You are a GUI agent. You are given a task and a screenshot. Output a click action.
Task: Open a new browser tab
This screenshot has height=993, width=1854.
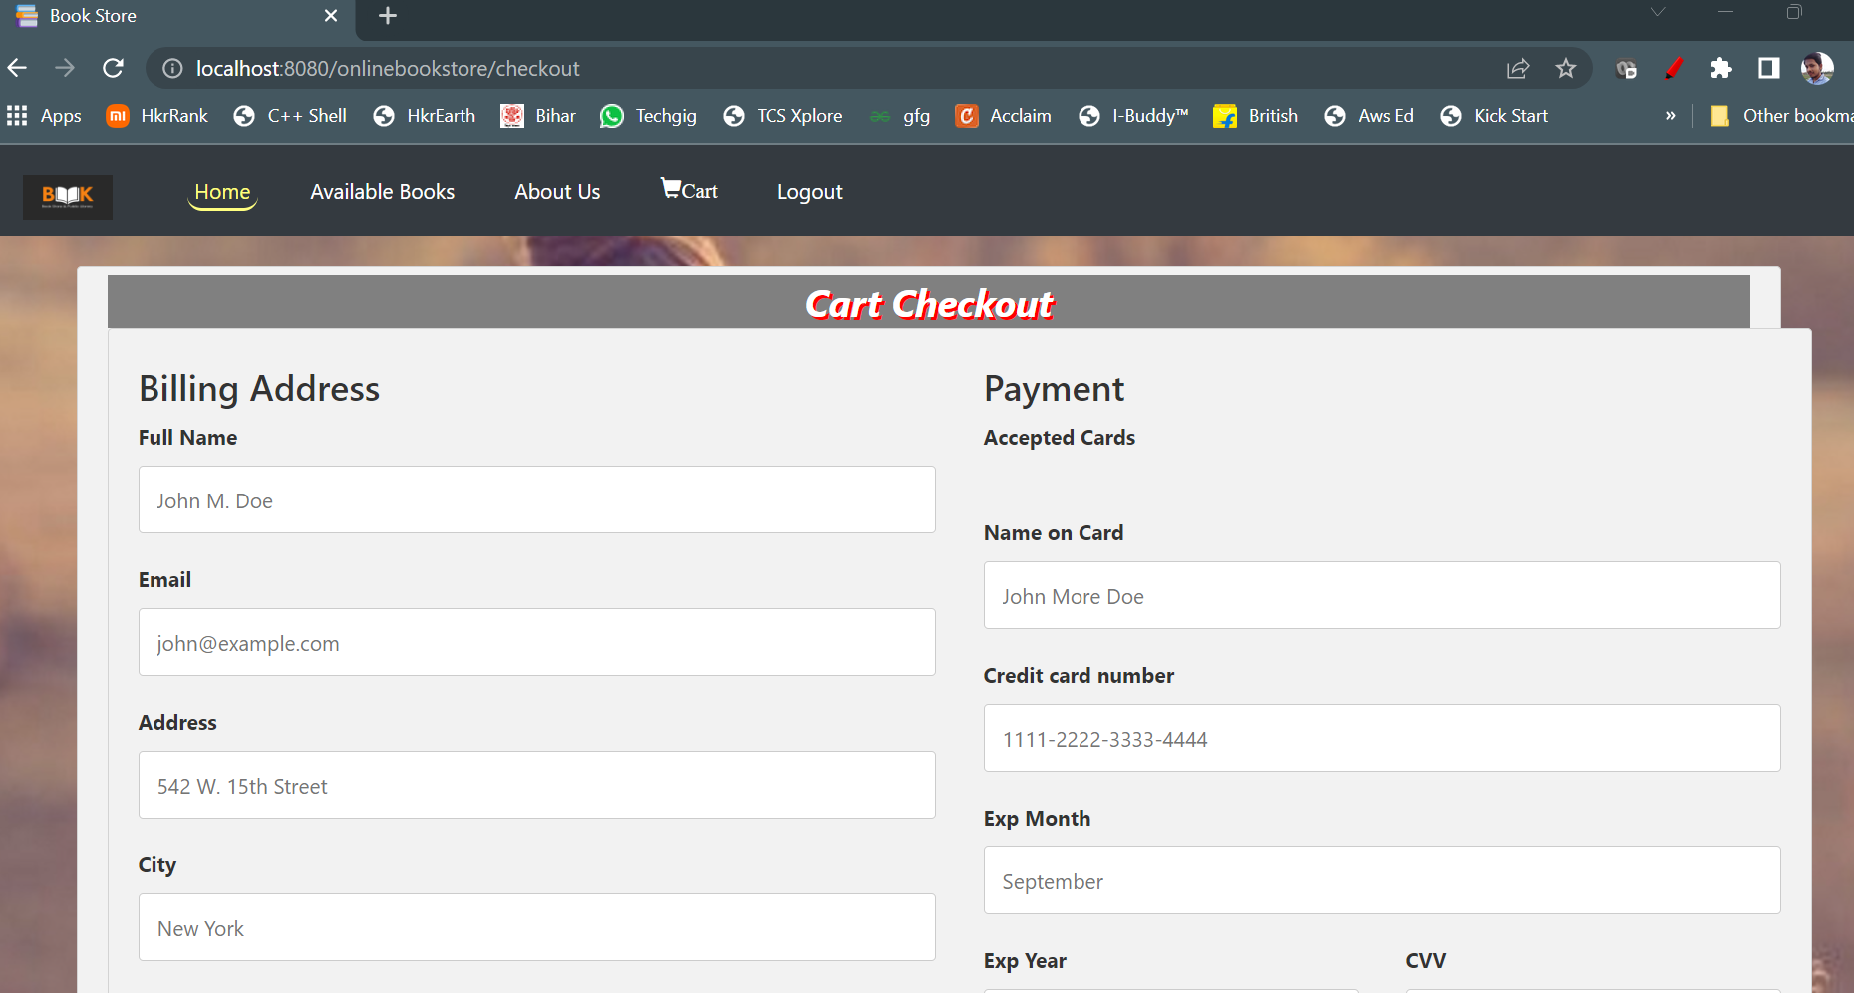pyautogui.click(x=388, y=16)
